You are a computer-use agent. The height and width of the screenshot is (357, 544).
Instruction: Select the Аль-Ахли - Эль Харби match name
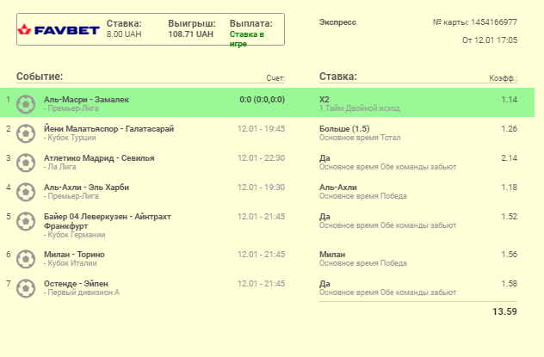(86, 188)
